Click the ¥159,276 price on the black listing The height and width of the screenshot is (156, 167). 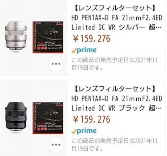click(x=92, y=119)
